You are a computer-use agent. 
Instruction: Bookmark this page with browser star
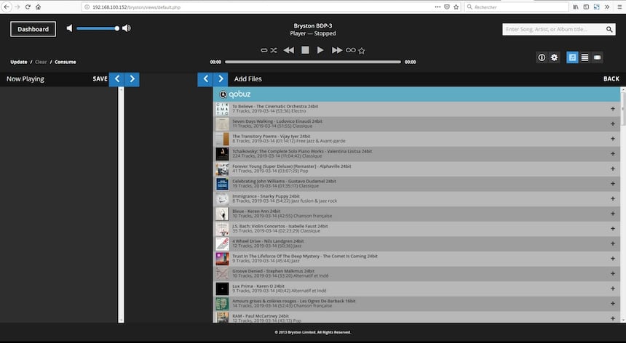[x=456, y=7]
